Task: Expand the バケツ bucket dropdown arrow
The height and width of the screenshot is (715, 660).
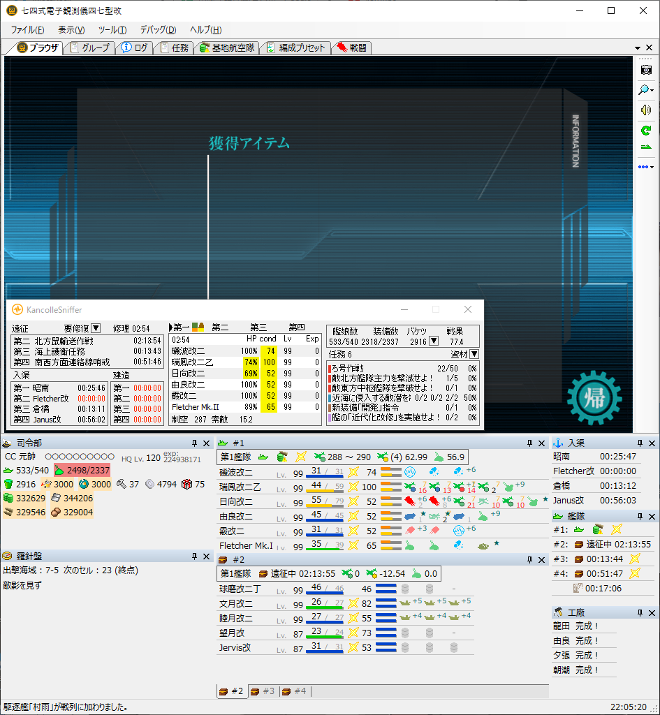Action: coord(434,341)
